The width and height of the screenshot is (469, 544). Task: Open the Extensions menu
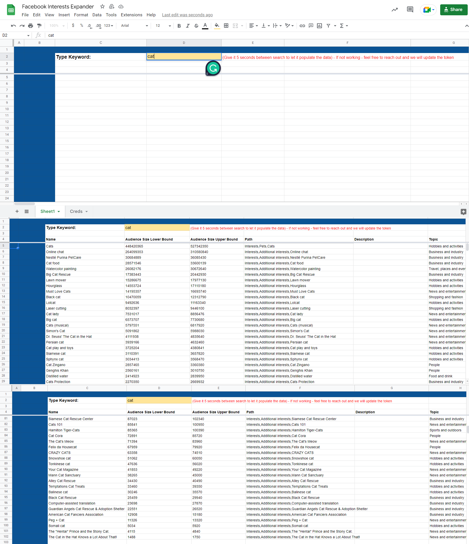point(131,15)
